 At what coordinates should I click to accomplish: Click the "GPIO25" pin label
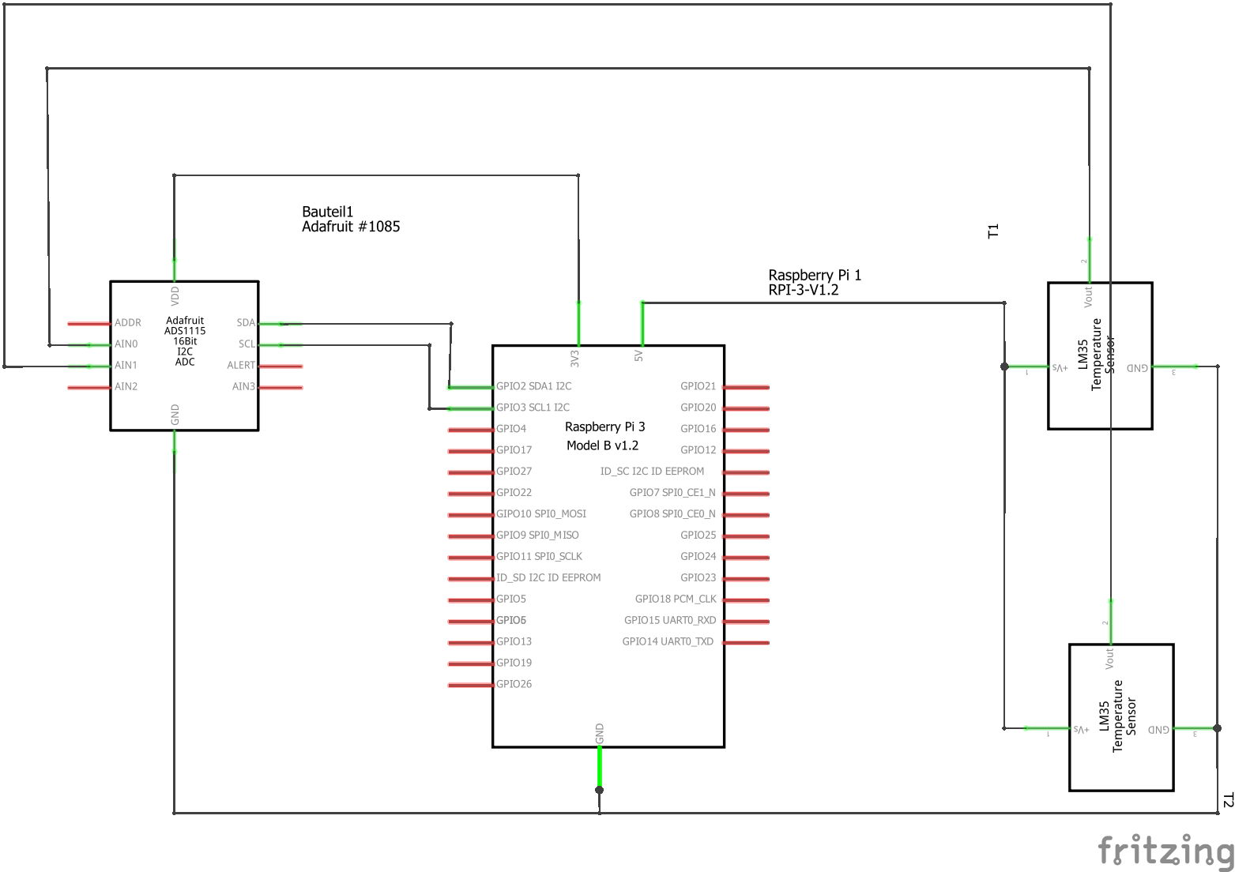coord(698,536)
